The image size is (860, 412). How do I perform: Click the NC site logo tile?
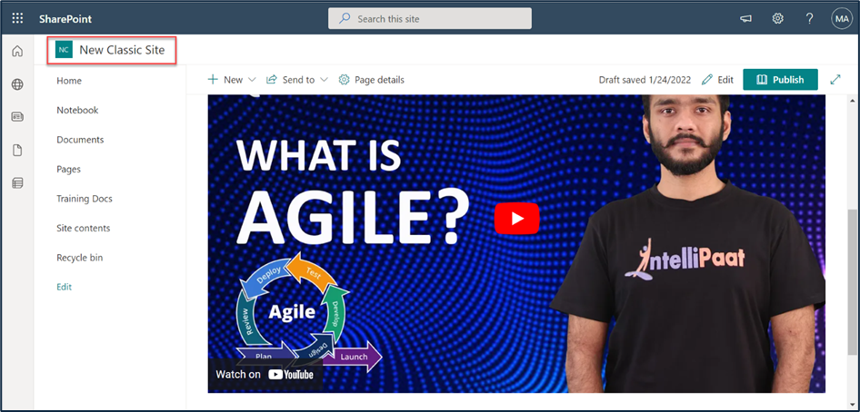pos(65,50)
